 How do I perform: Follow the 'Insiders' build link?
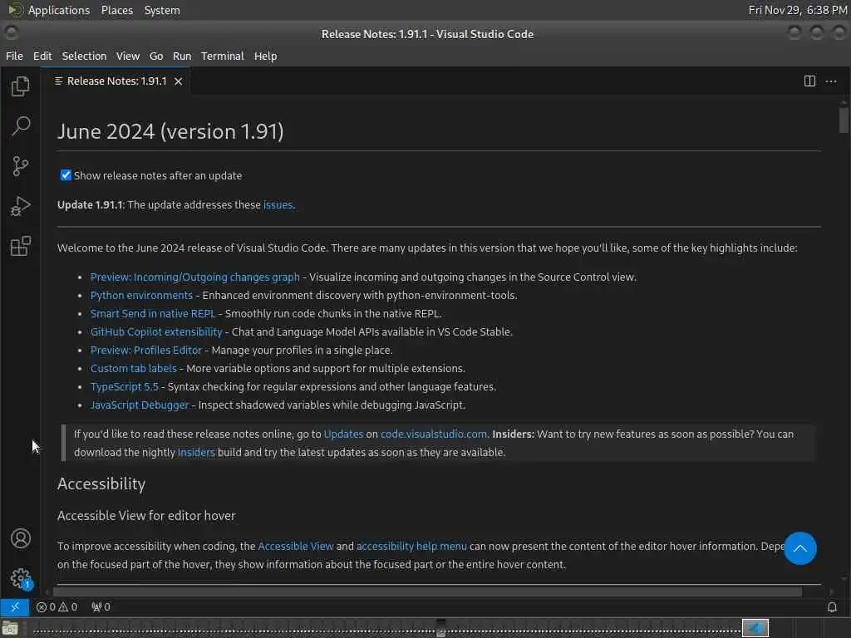click(196, 453)
